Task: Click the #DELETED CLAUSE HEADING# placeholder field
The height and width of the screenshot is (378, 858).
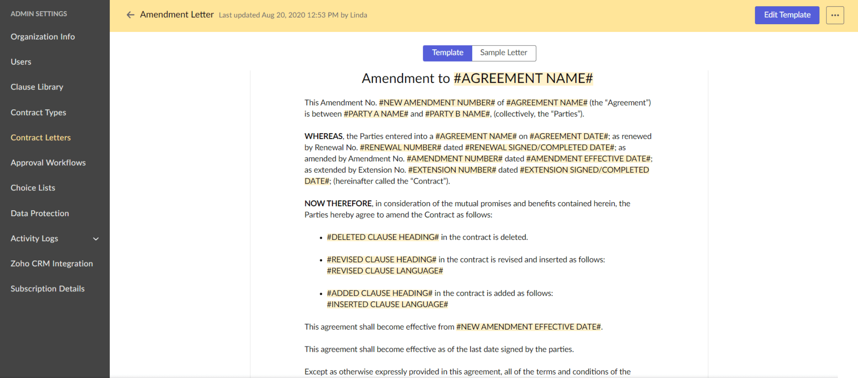Action: pyautogui.click(x=383, y=237)
